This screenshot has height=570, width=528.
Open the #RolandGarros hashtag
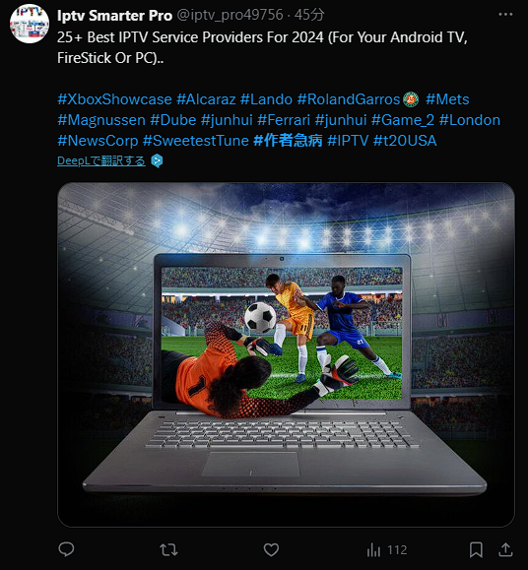pos(349,99)
